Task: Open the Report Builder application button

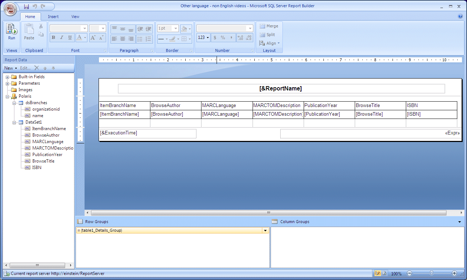Action: [x=10, y=8]
